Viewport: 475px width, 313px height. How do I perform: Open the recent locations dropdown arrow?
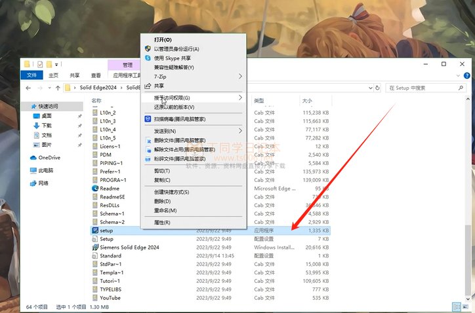(49, 88)
